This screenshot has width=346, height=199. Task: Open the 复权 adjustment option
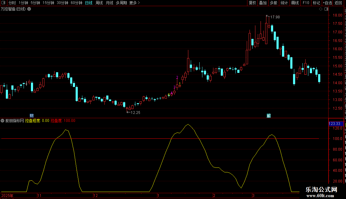point(252,3)
